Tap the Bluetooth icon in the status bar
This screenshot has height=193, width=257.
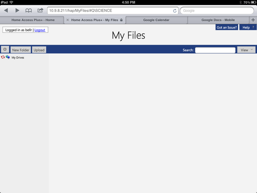click(241, 2)
